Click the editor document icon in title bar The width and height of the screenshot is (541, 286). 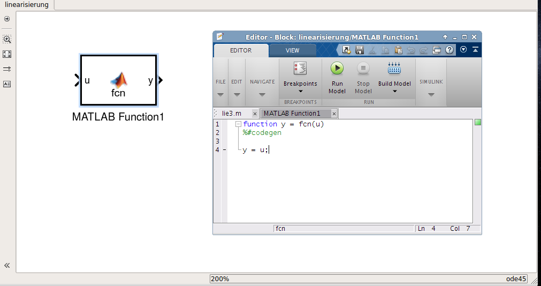click(219, 36)
